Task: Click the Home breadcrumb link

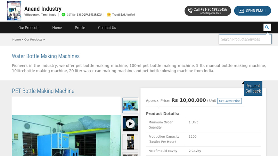Action: [16, 40]
